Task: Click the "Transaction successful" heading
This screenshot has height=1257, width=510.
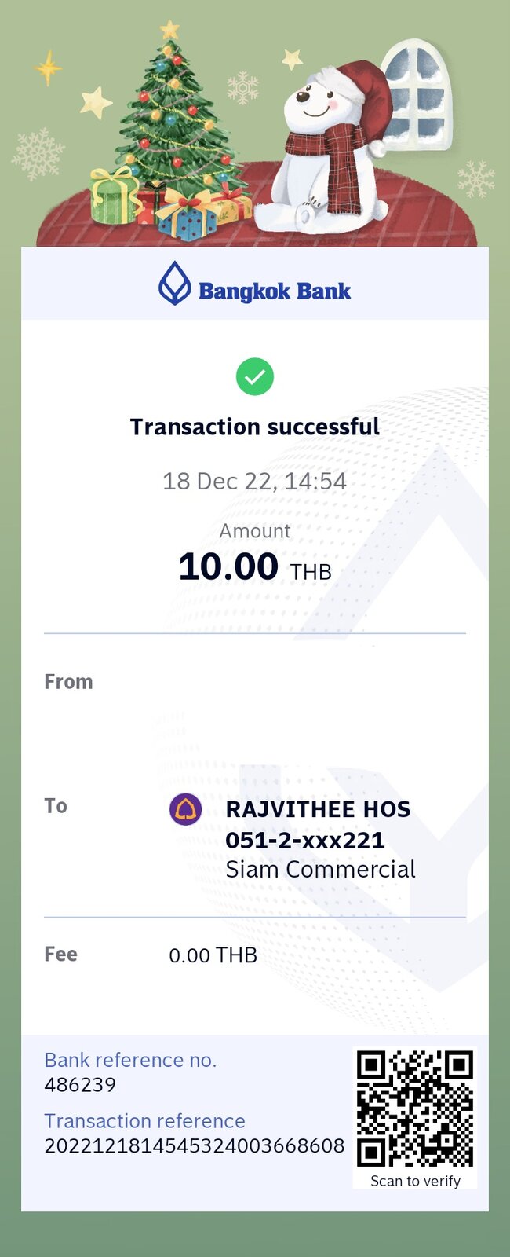Action: point(255,427)
